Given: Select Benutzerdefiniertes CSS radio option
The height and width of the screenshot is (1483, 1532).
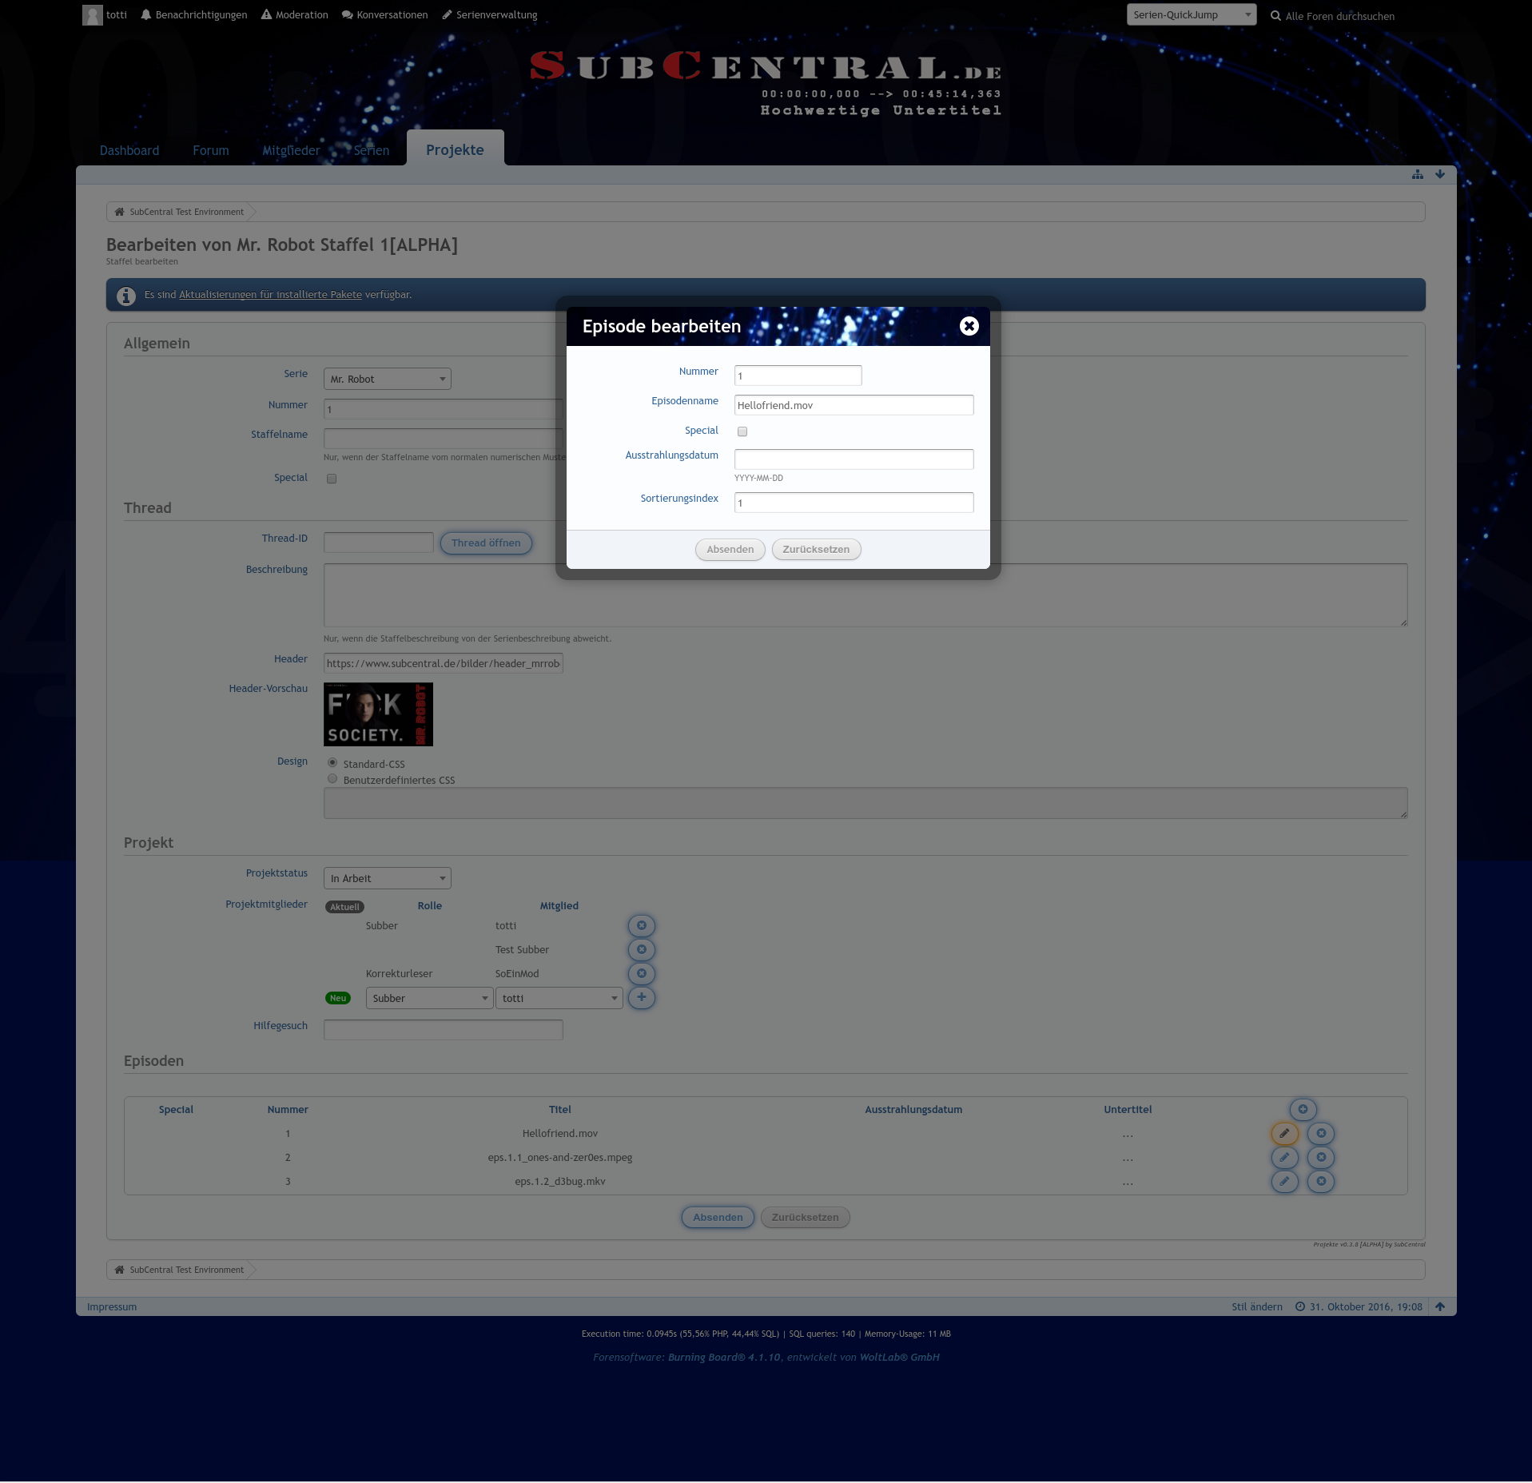Looking at the screenshot, I should coord(332,779).
